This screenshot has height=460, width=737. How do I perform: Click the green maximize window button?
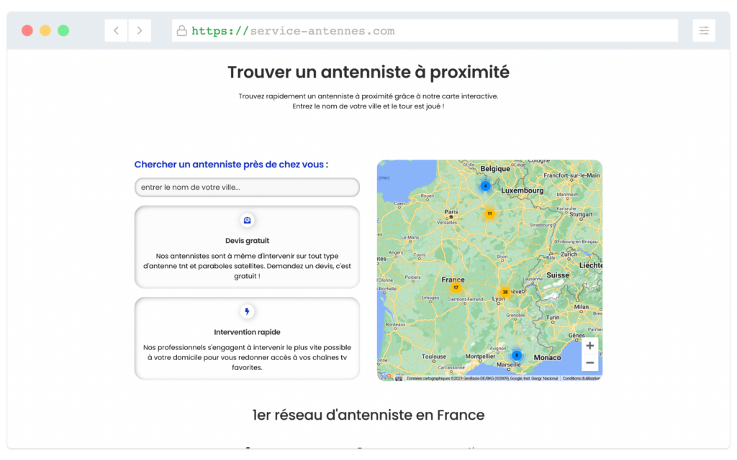pyautogui.click(x=63, y=30)
